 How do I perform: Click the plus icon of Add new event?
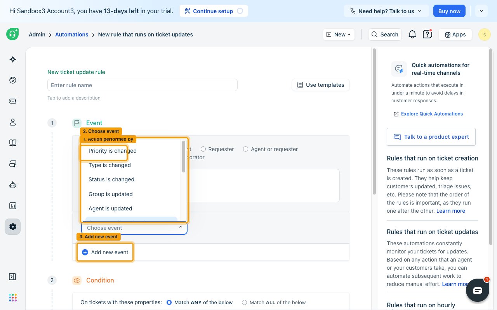tap(85, 252)
